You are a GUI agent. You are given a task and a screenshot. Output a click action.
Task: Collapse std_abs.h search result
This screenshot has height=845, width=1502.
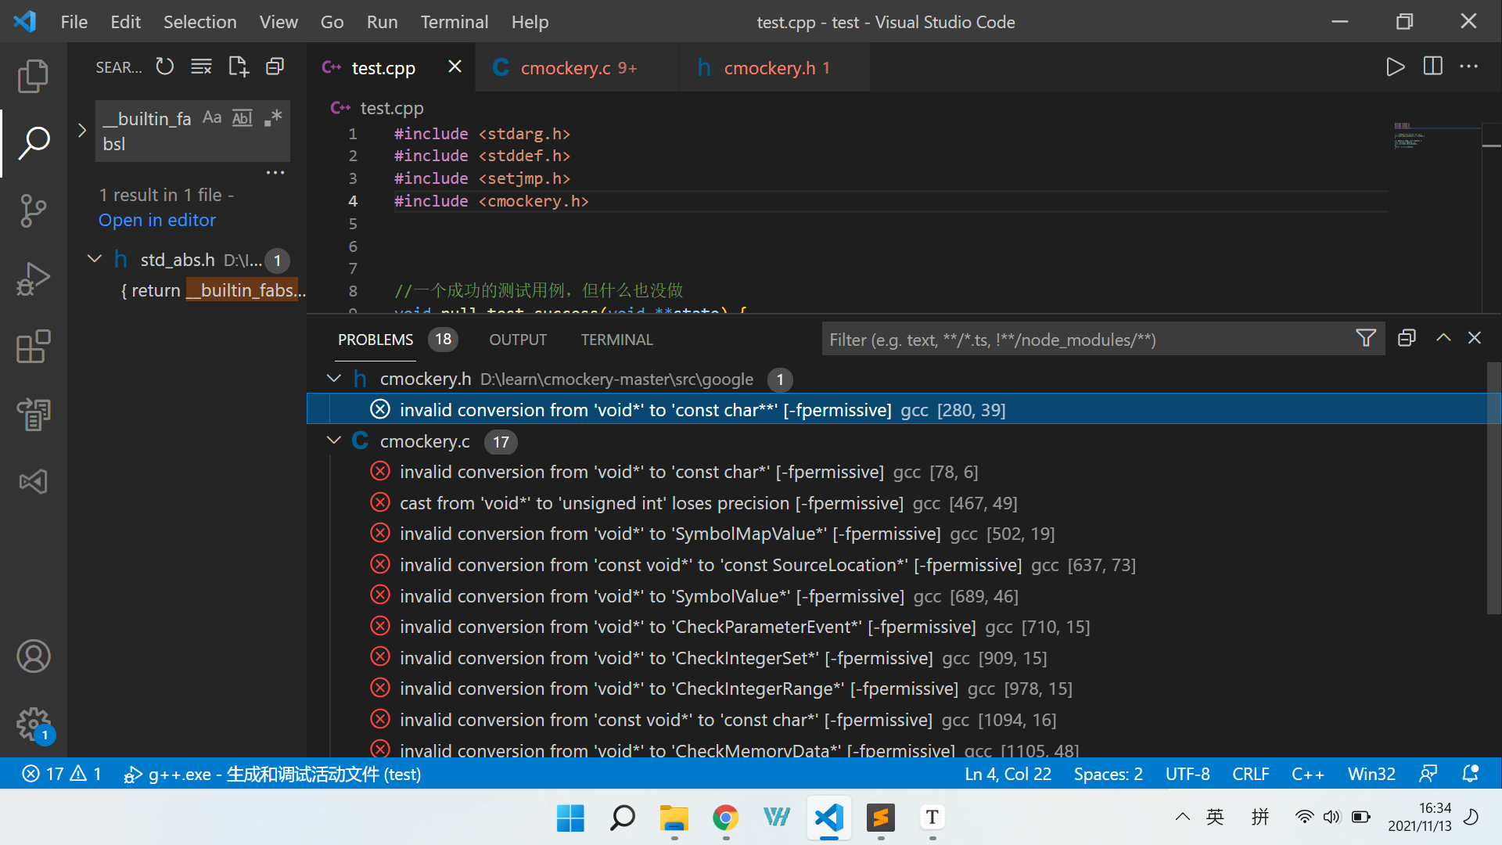point(95,258)
